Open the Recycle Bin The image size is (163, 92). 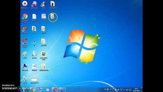tap(25, 80)
